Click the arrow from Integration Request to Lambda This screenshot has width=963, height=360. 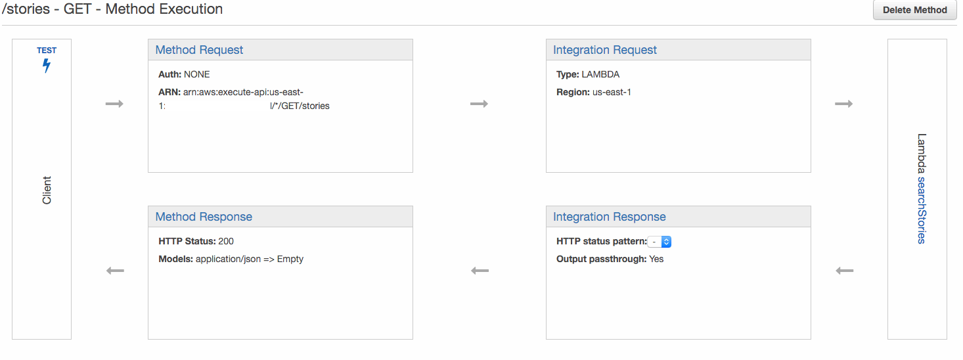[844, 104]
